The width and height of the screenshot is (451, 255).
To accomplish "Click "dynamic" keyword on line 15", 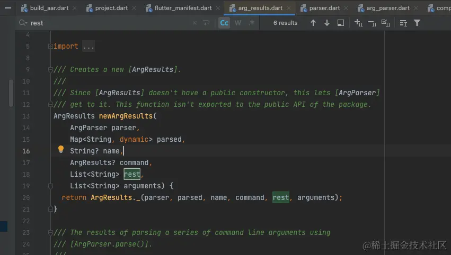I will [134, 139].
